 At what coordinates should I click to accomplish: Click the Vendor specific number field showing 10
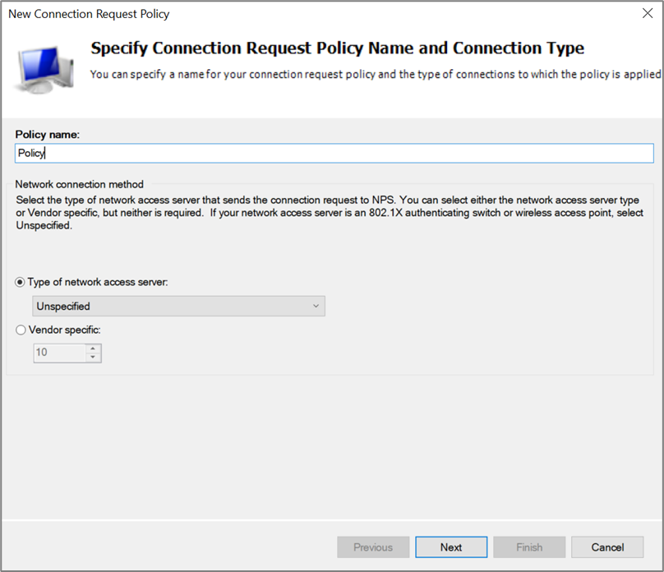(x=59, y=353)
